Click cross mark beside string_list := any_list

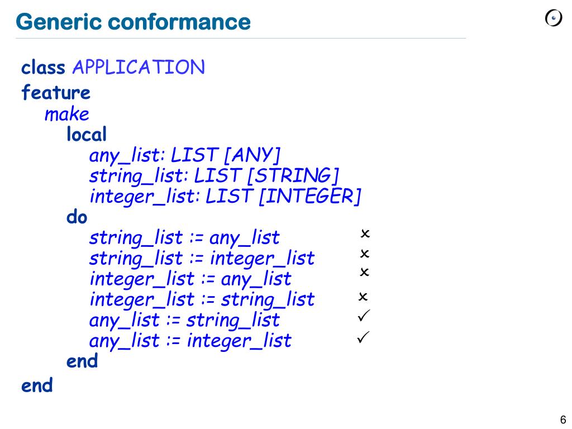(365, 233)
